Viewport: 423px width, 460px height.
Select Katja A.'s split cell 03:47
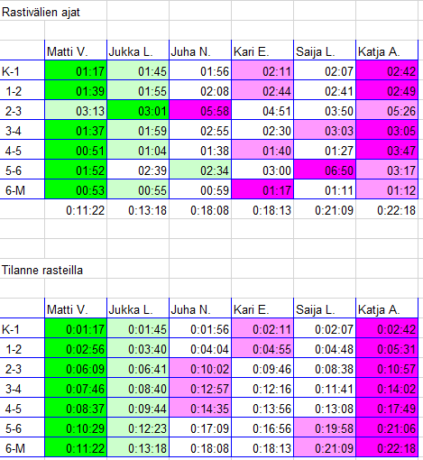(387, 151)
